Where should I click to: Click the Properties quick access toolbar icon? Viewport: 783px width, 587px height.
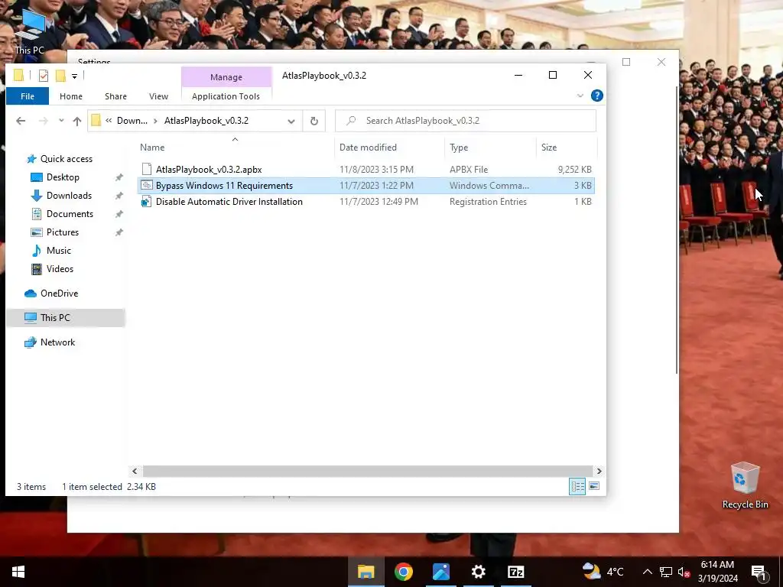coord(44,76)
